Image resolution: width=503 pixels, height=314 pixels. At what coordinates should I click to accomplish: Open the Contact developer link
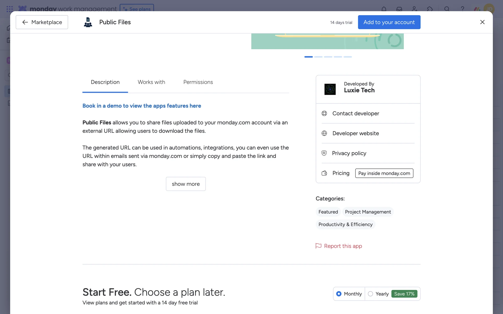[356, 114]
